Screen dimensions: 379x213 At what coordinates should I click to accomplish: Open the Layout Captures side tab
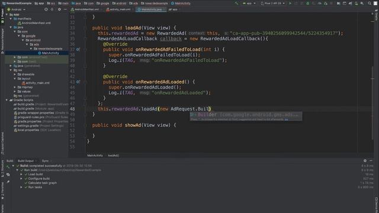click(x=2, y=143)
